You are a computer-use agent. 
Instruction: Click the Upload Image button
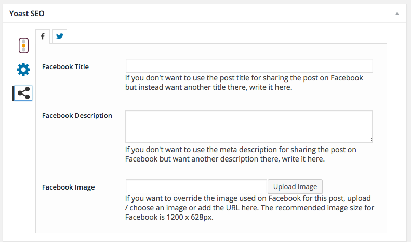point(295,186)
